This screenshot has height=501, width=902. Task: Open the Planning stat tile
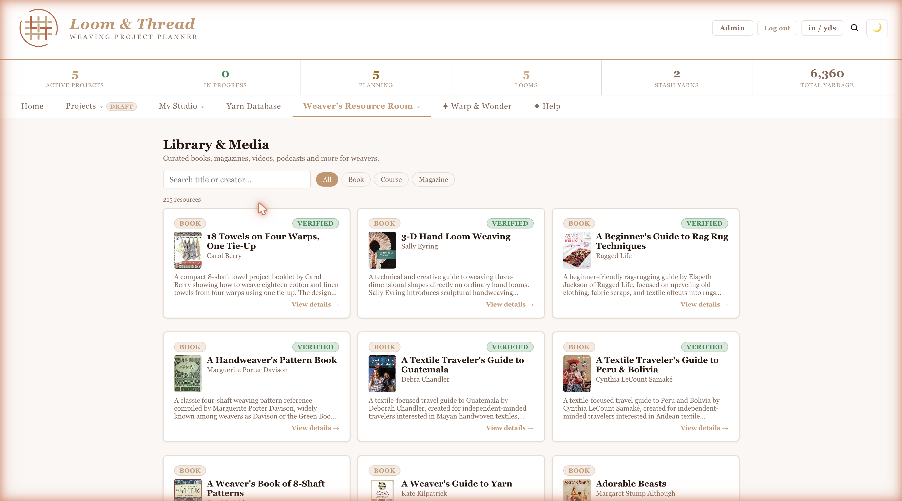click(376, 78)
